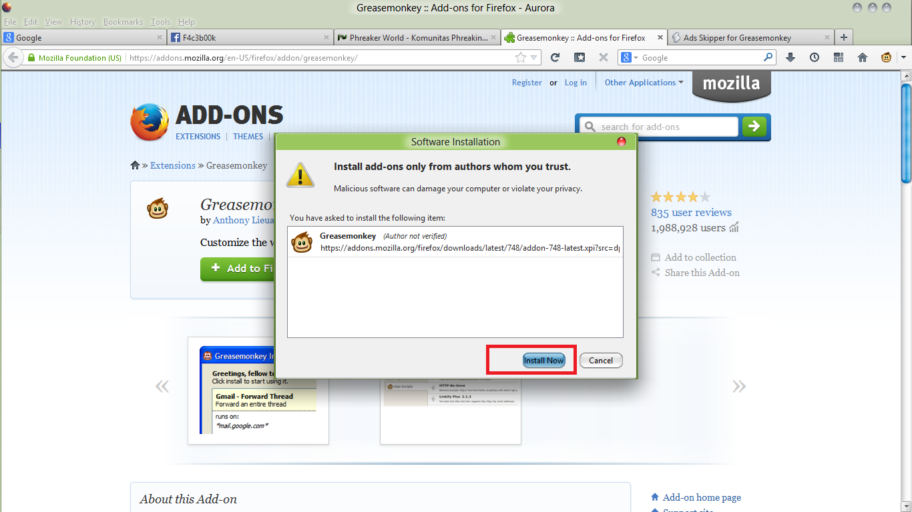The image size is (912, 512).
Task: Open a new tab with plus button
Action: click(x=844, y=37)
